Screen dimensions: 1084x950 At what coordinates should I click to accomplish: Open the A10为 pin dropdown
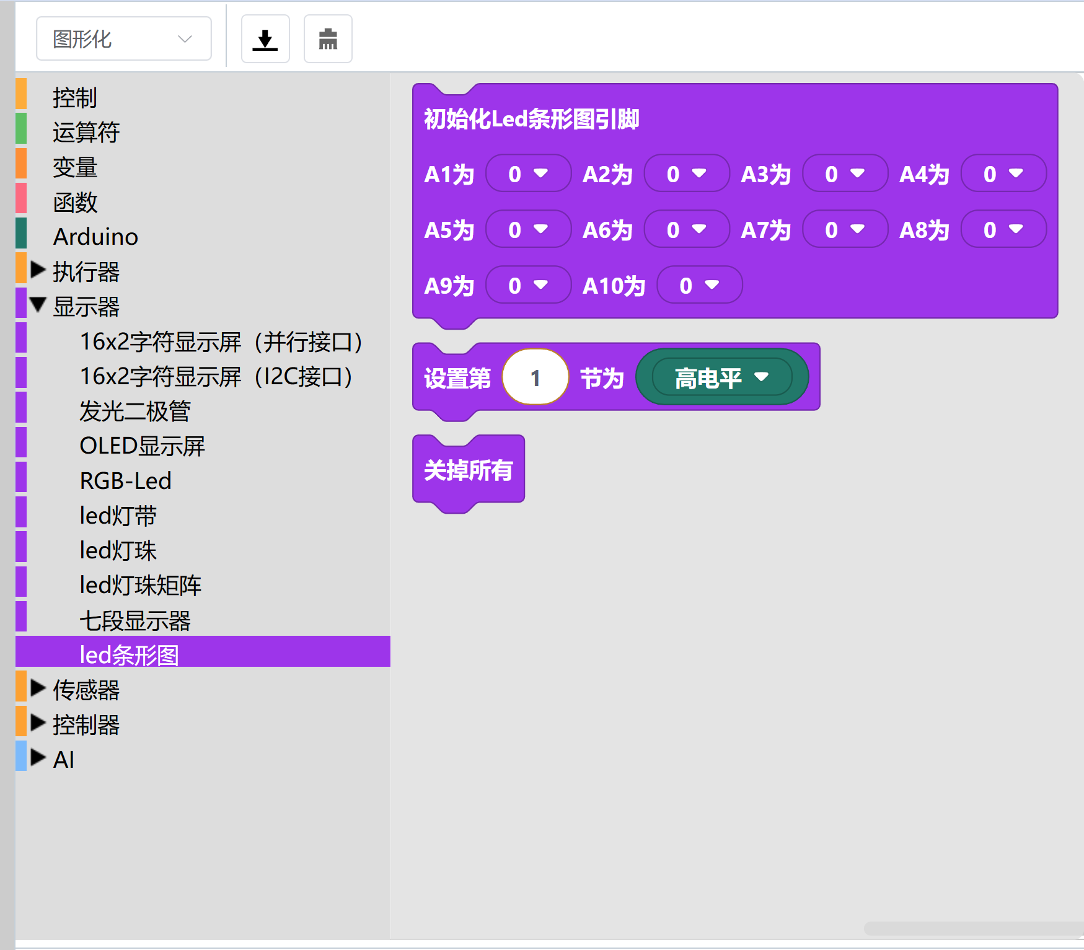(699, 286)
